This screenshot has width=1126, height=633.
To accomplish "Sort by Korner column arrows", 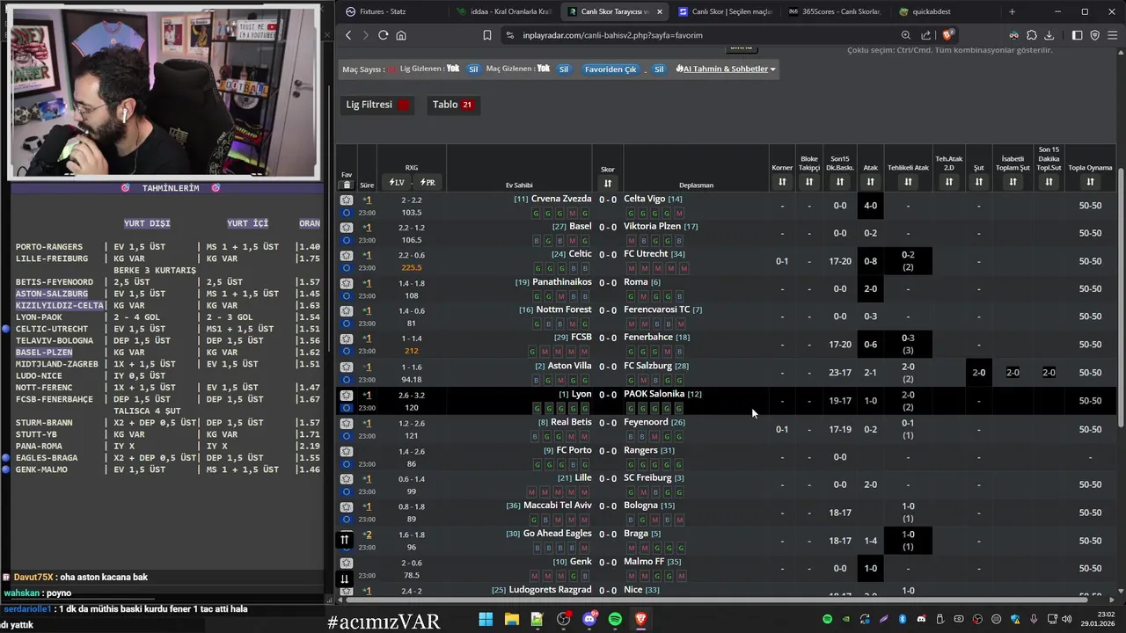I will pyautogui.click(x=782, y=182).
